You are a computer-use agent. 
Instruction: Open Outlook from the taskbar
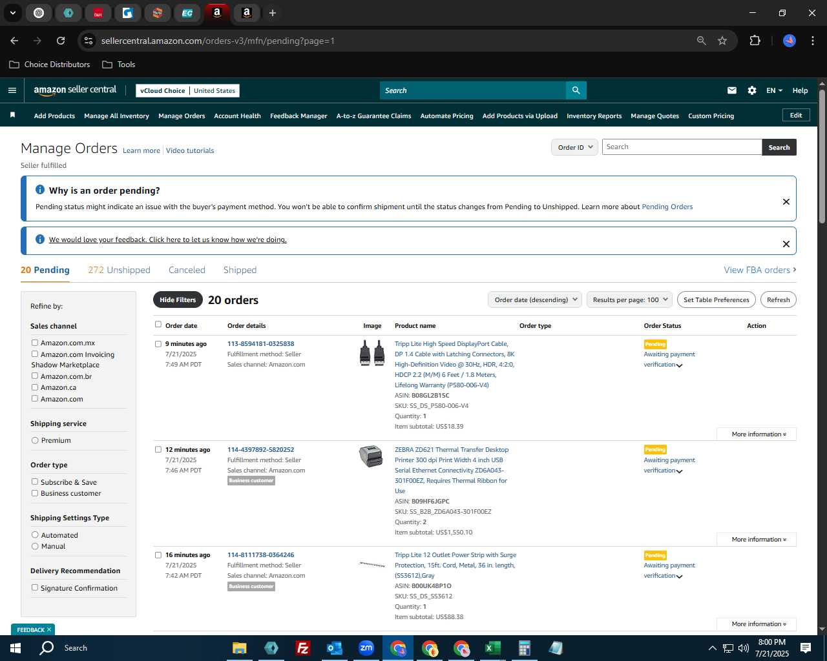334,648
